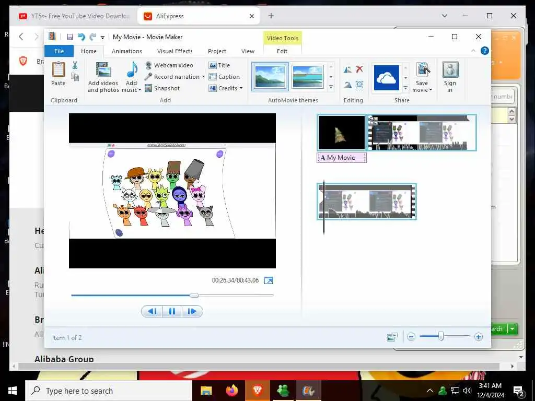Click the Paste clipboard icon
Image resolution: width=535 pixels, height=401 pixels.
pos(59,69)
